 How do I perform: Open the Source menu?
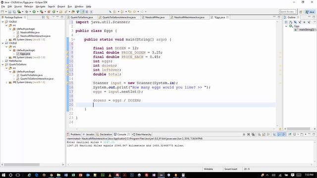coord(18,6)
